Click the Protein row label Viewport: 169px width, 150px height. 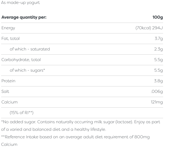(x=8, y=81)
